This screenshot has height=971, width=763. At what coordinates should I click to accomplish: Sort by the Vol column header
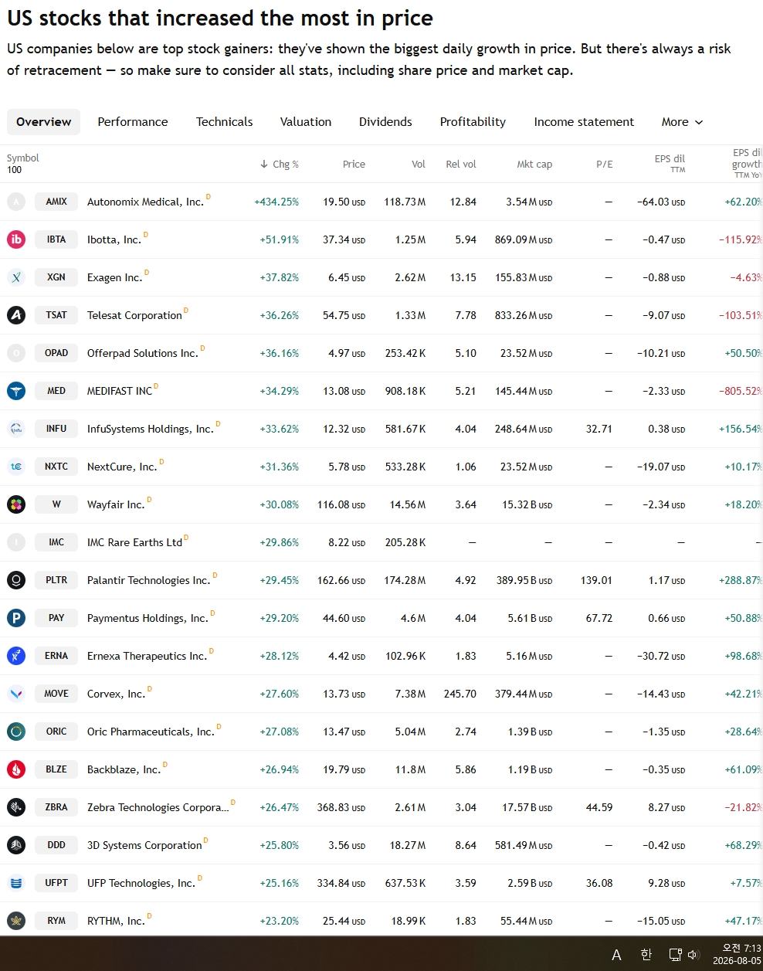point(419,165)
